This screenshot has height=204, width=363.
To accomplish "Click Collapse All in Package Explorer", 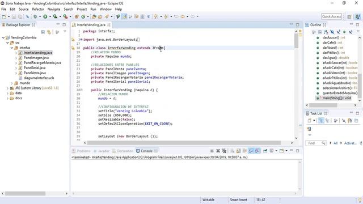I will (43, 32).
